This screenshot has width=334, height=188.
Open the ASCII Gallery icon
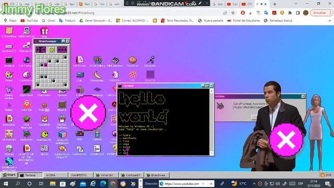pos(97,62)
